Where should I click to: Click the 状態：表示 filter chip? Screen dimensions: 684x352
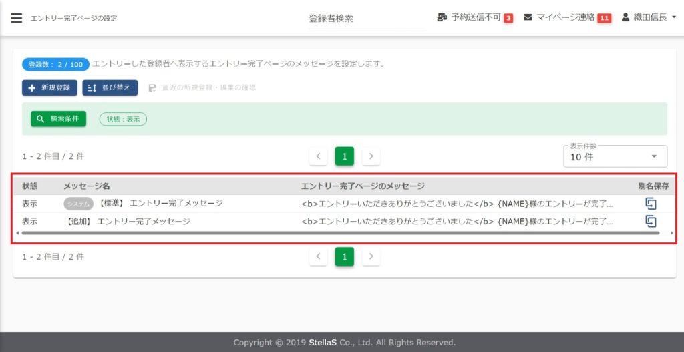point(123,118)
